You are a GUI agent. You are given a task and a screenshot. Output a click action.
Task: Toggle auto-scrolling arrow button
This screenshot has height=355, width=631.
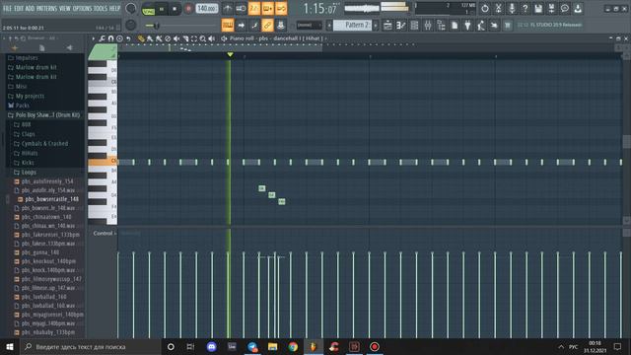point(241,26)
